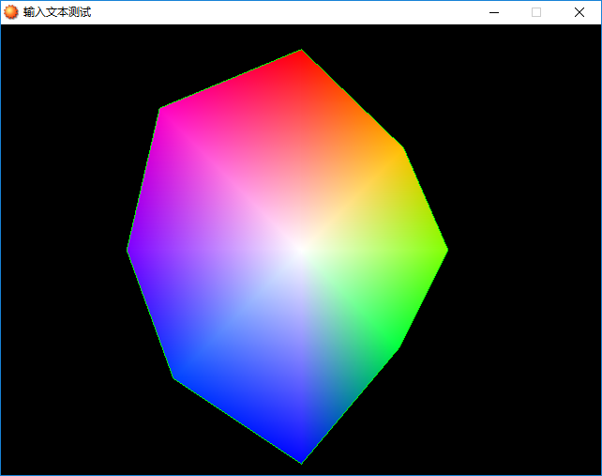Click the orange app icon in title bar
Viewport: 602px width, 476px height.
tap(10, 12)
